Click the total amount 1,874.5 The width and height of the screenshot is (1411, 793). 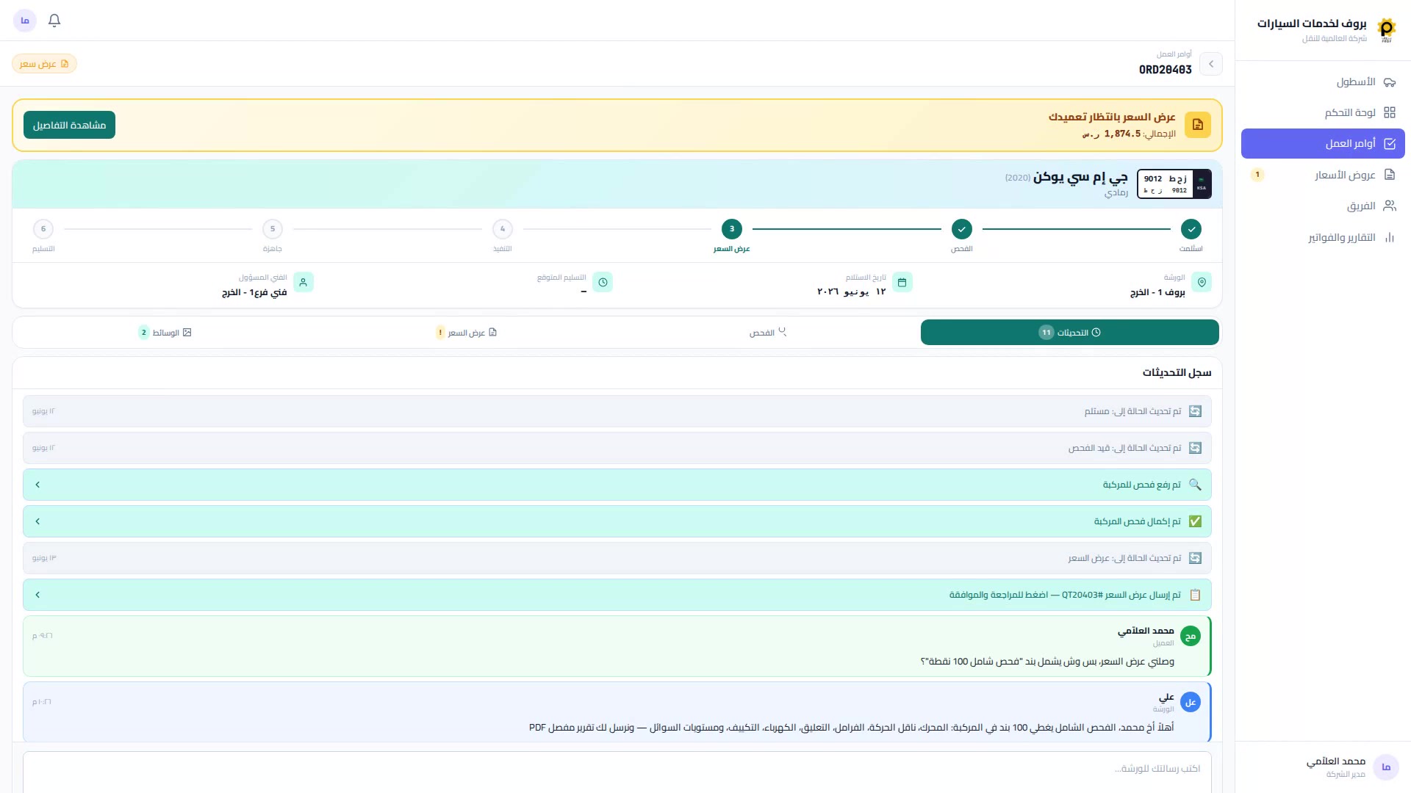(x=1122, y=134)
